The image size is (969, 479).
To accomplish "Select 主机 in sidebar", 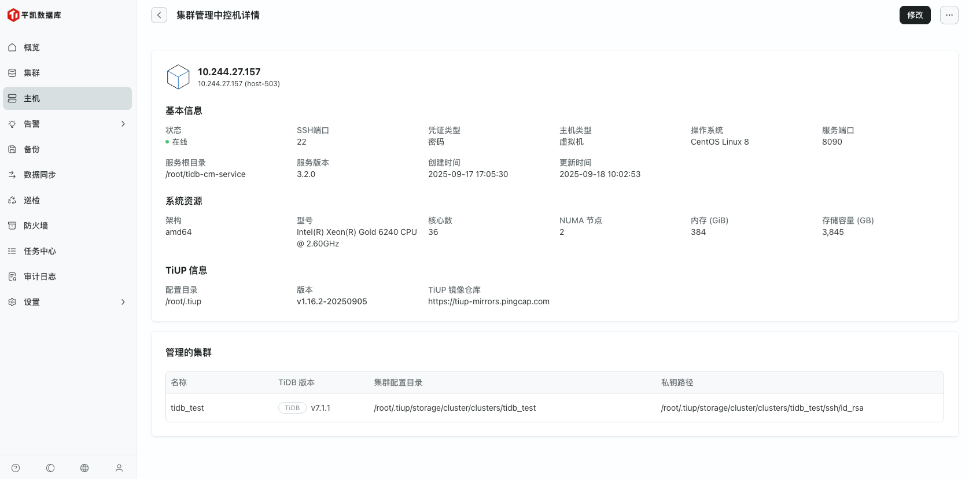I will point(32,98).
